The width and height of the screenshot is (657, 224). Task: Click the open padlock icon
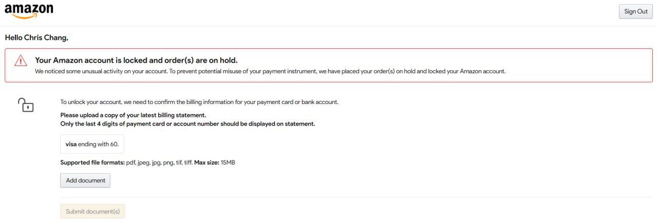(26, 105)
